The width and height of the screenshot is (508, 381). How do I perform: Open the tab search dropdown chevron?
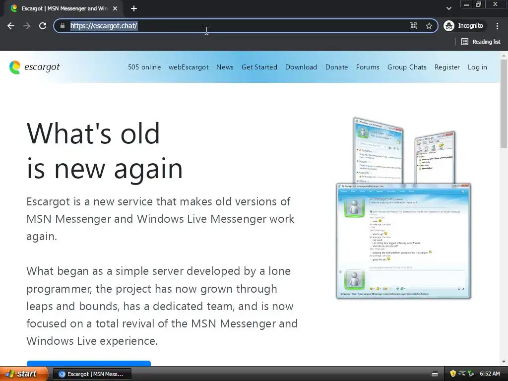pos(448,8)
